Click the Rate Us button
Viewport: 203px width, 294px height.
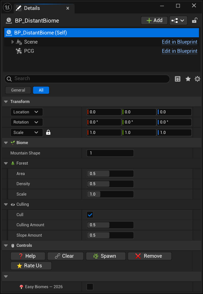tap(31, 266)
